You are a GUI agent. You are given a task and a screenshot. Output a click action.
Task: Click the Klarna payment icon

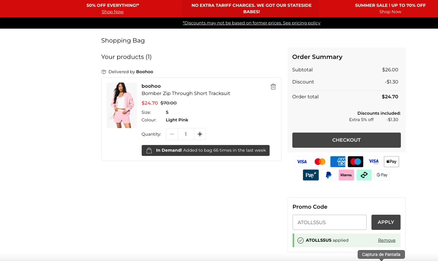(346, 175)
